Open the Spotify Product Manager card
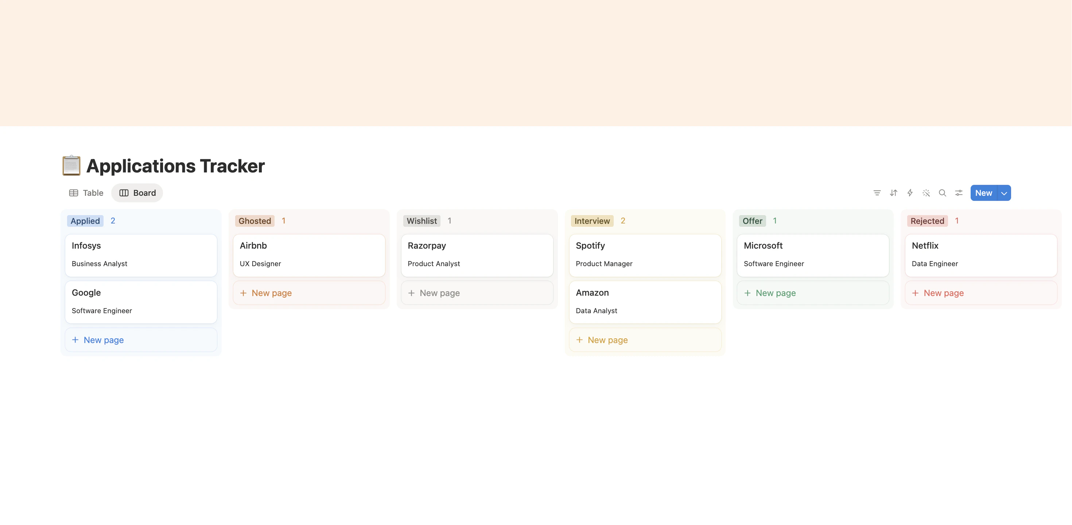The image size is (1072, 525). [x=645, y=256]
